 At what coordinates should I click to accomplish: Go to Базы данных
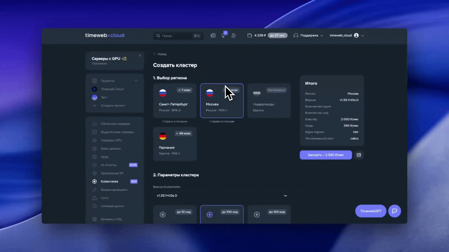pyautogui.click(x=111, y=148)
